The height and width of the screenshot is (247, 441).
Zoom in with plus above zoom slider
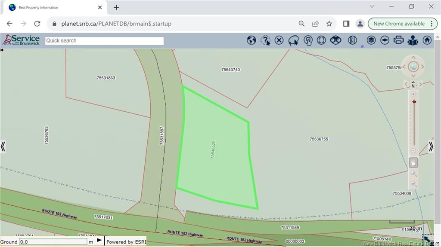click(413, 94)
